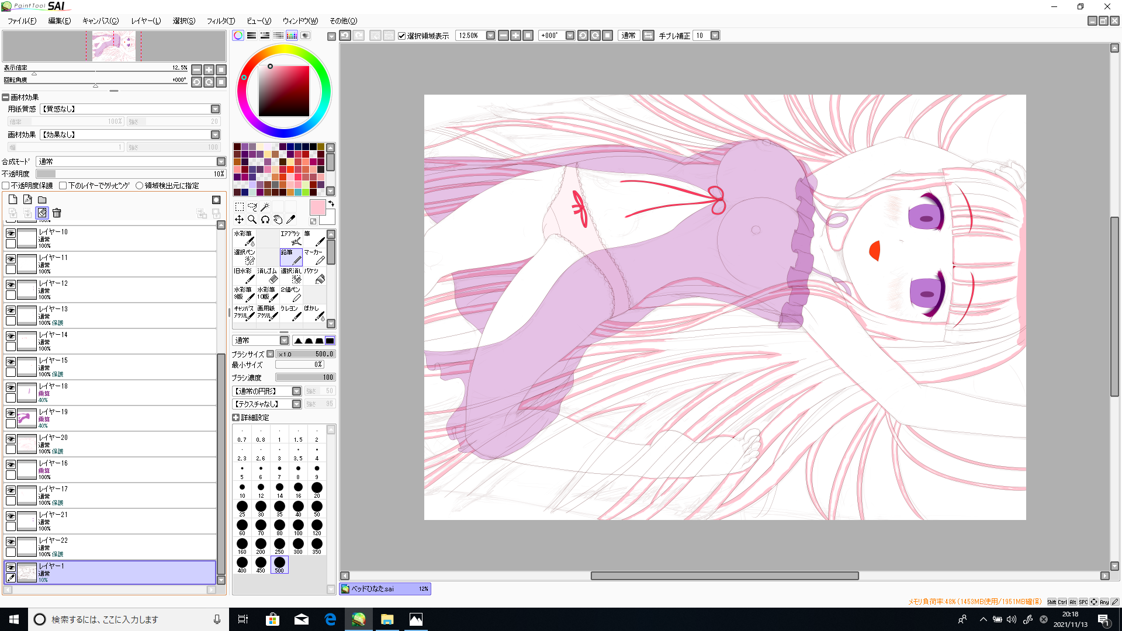This screenshot has width=1122, height=631.
Task: Select the eyedropper tool
Action: pyautogui.click(x=291, y=220)
